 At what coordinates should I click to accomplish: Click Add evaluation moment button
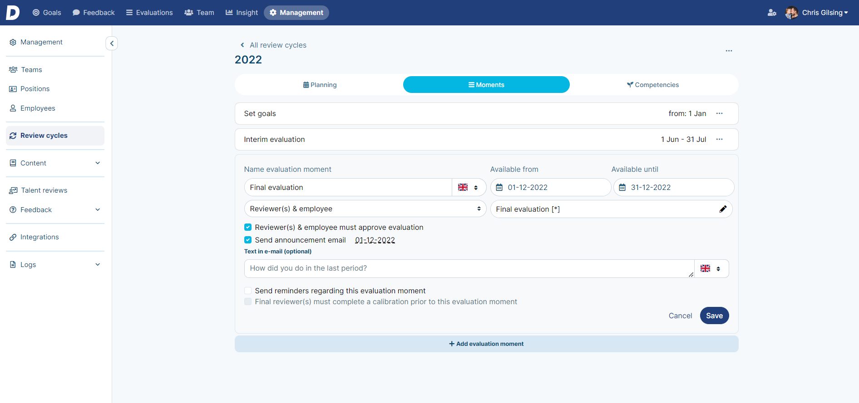coord(486,344)
